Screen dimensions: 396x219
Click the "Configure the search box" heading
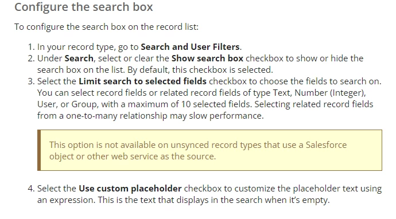[x=84, y=7]
